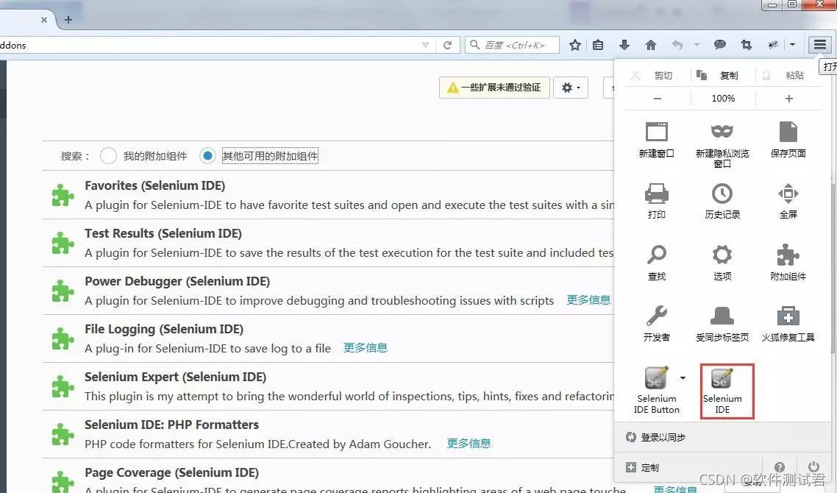This screenshot has height=493, width=837.
Task: Open the Add-ons puzzle icon (附加组件)
Action: (x=788, y=256)
